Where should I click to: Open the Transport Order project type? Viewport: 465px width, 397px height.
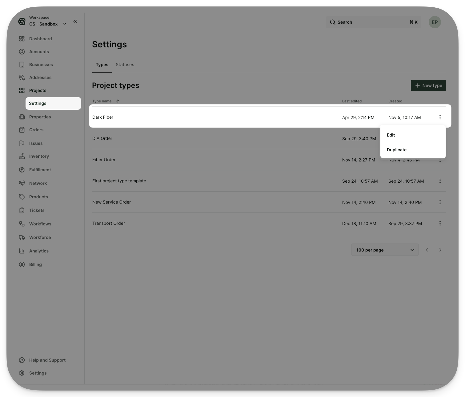point(109,223)
